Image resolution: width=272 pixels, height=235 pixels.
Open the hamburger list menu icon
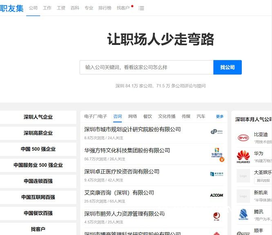click(141, 8)
